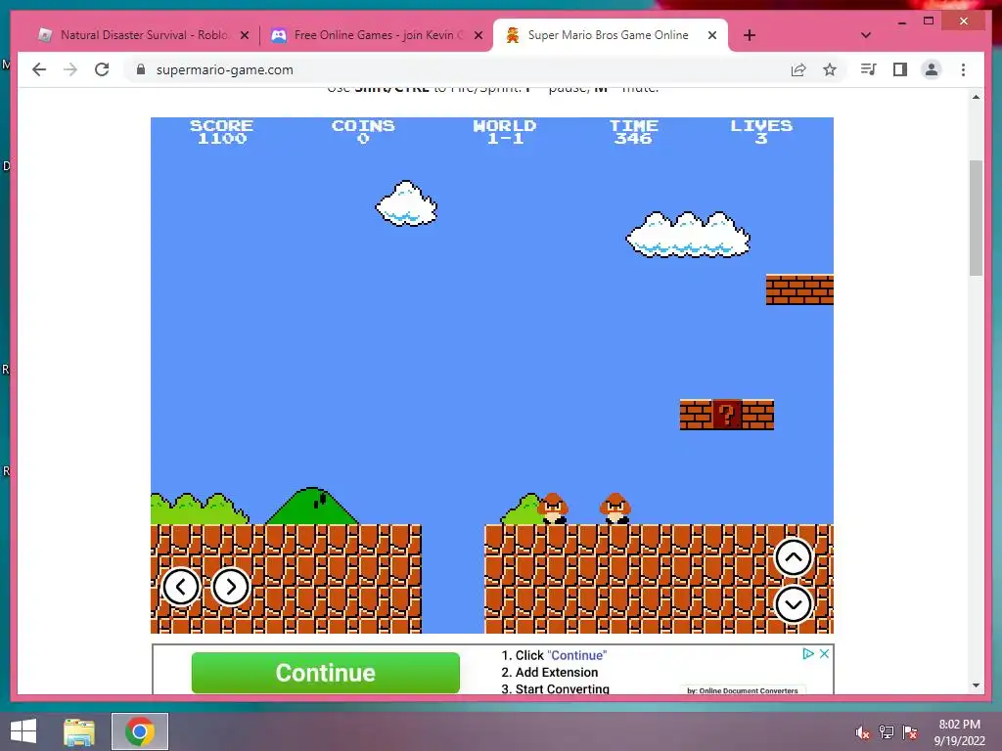Click the WORLD 1-1 label

tap(505, 132)
